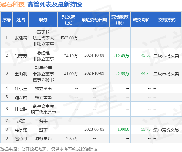Screen dimensions: 182x152
Task: Click the name 张建巍
Action: tap(21, 38)
